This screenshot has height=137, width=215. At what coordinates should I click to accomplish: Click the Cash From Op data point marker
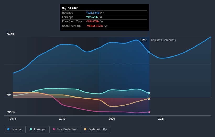(x=149, y=99)
